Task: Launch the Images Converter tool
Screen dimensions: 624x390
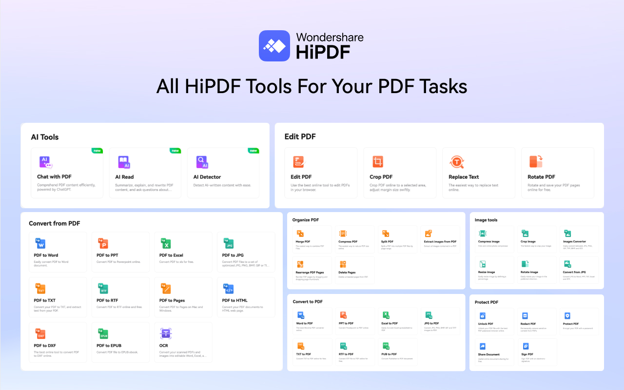Action: (580, 239)
